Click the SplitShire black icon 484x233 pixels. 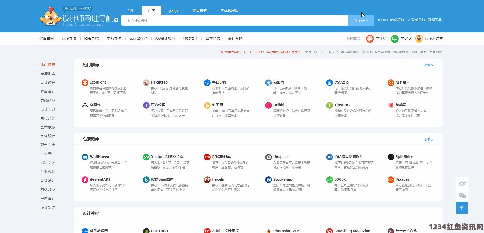[x=391, y=157]
